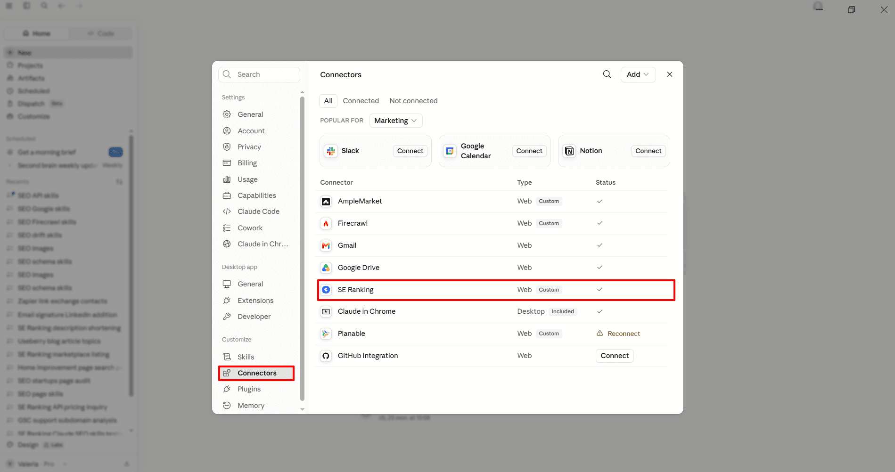The width and height of the screenshot is (895, 472).
Task: Click the AmpleMarket connector icon
Action: pos(326,201)
